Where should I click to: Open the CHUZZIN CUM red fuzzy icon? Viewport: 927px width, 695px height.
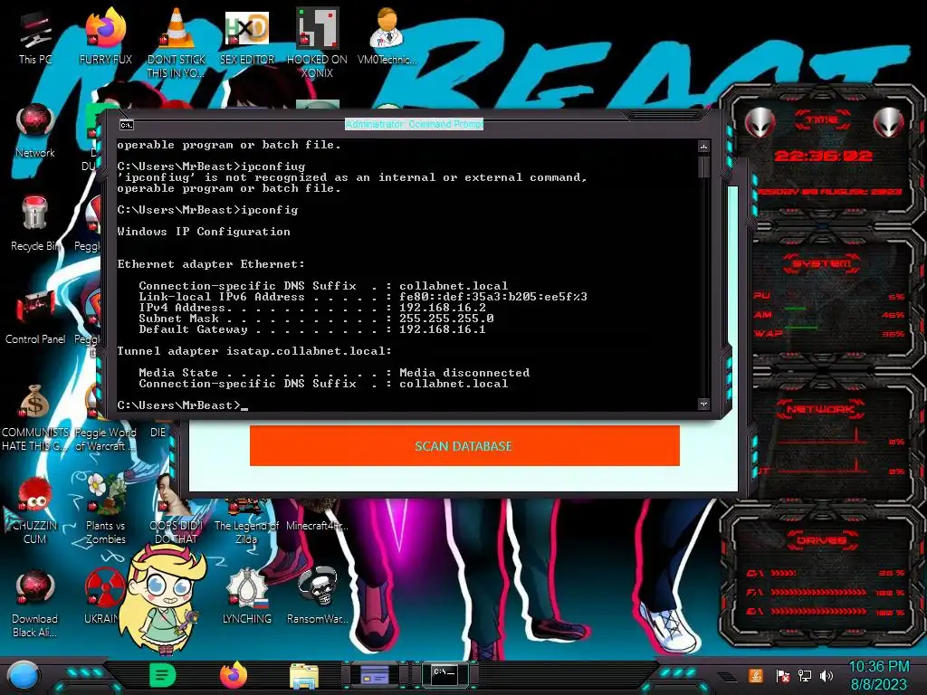coord(35,510)
